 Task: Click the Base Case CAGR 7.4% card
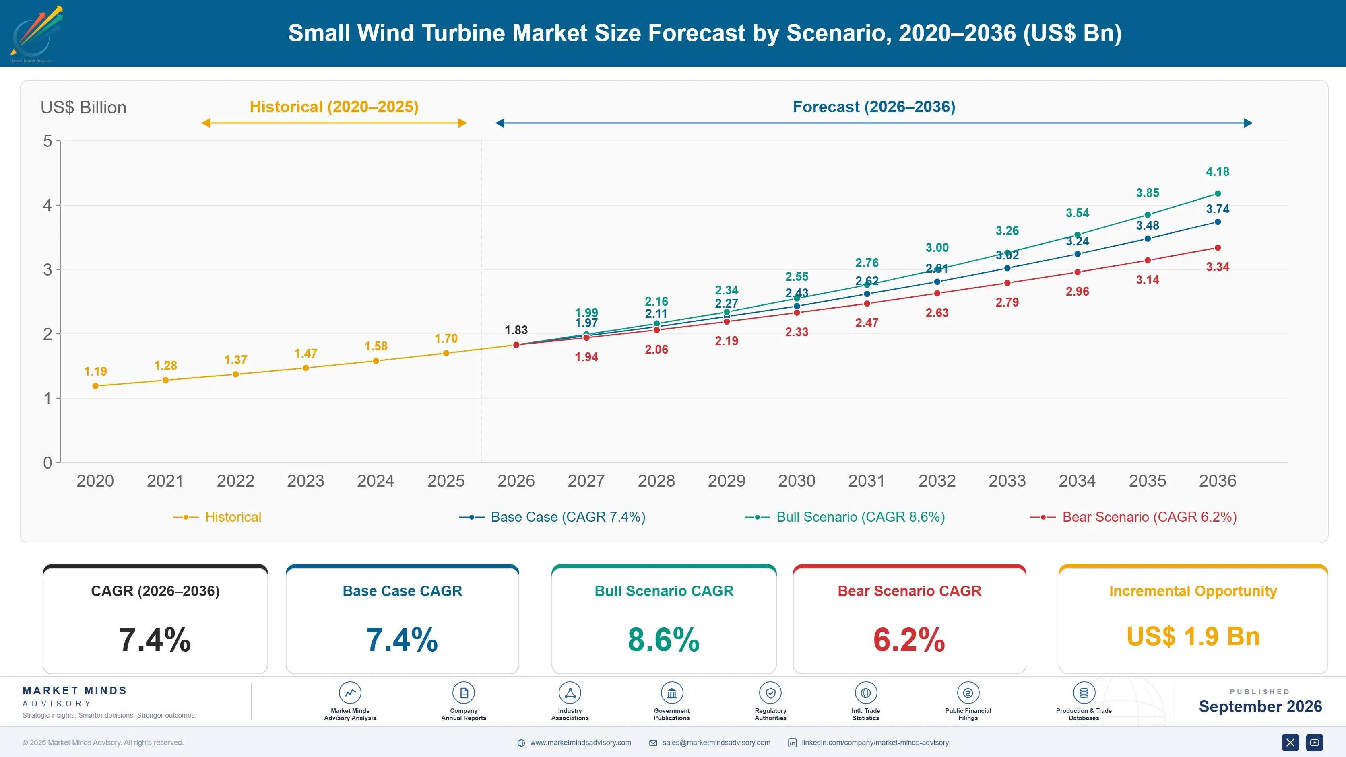click(x=403, y=619)
